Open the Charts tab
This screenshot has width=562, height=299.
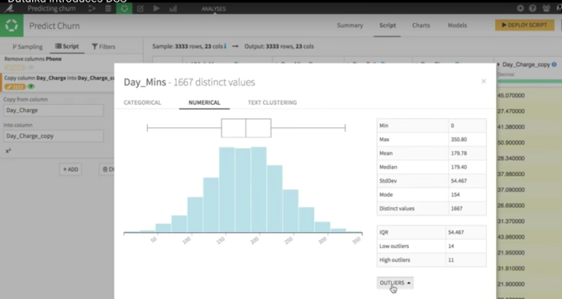[x=421, y=26]
